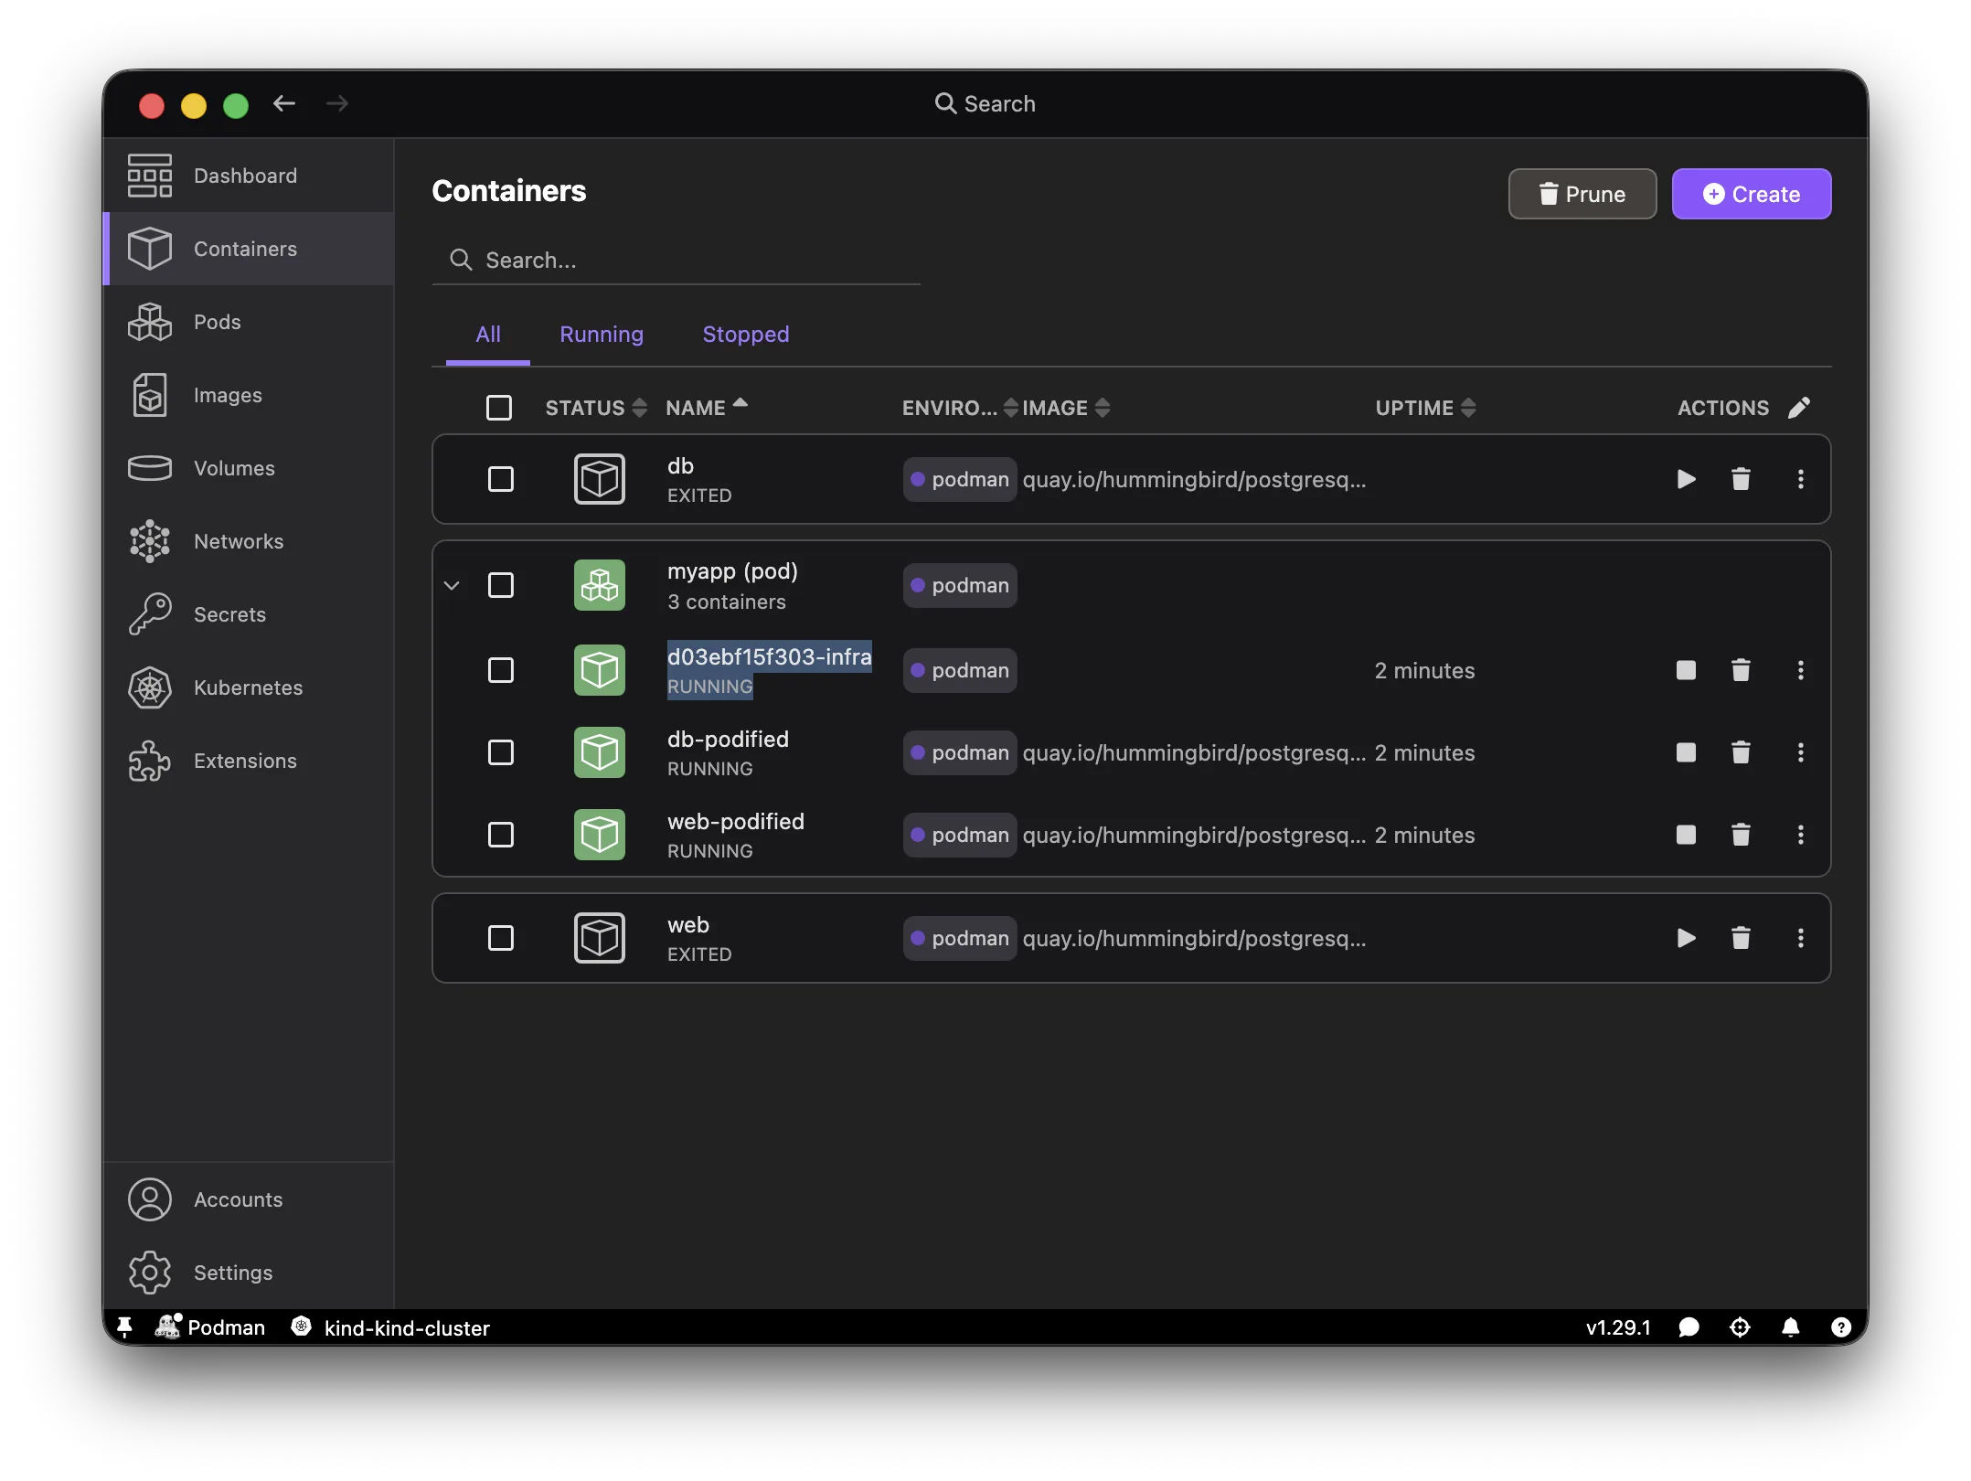Sort by STATUS column
The width and height of the screenshot is (1971, 1481).
point(596,408)
